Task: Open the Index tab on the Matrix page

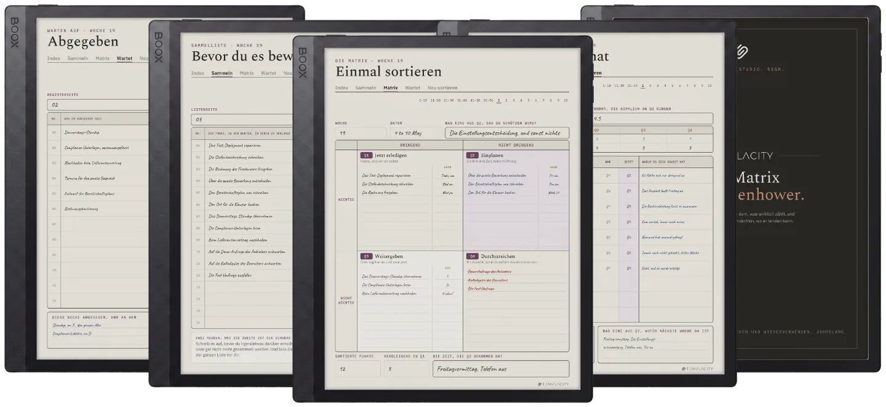Action: click(x=341, y=88)
